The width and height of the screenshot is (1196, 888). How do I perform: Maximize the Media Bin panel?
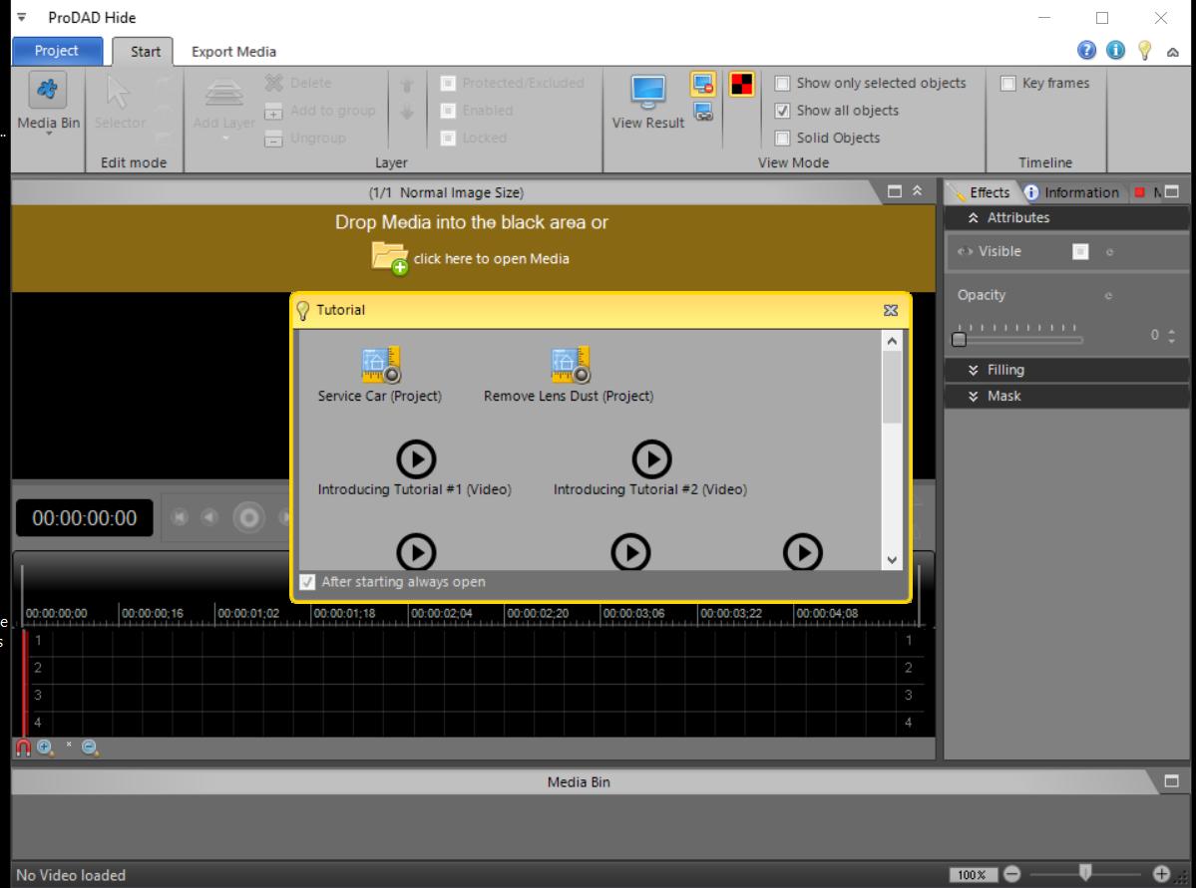(x=1172, y=781)
